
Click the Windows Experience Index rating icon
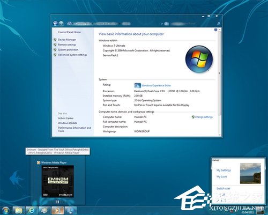coord(137,86)
